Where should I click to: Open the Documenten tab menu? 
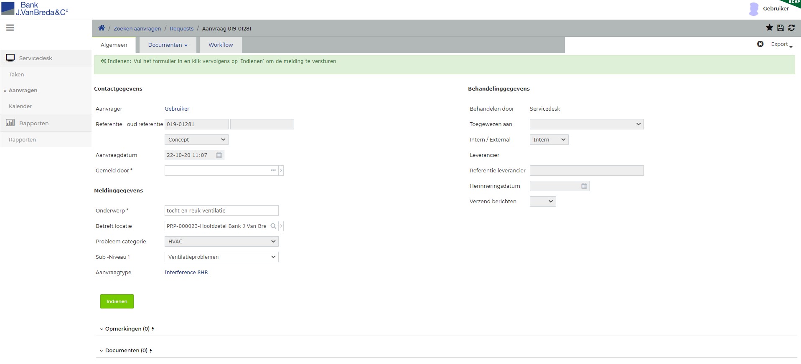168,45
